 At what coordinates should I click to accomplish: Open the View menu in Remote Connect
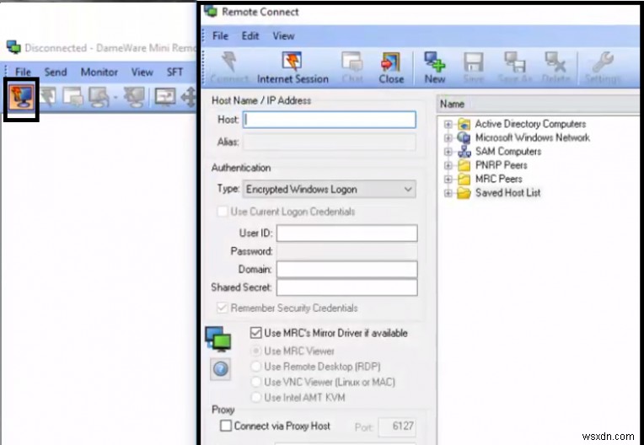pos(283,36)
